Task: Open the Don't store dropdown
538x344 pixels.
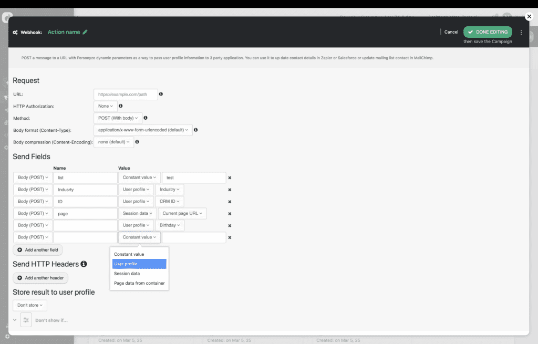Action: pos(29,305)
